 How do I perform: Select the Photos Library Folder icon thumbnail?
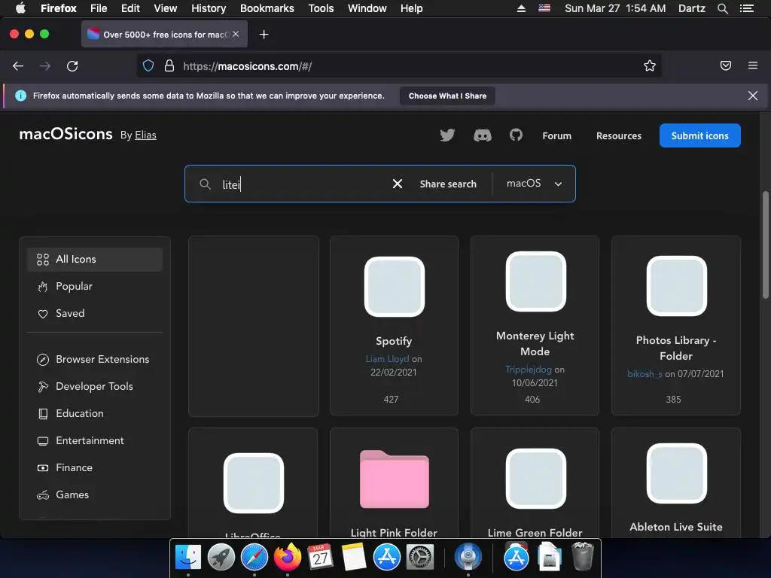pos(677,285)
